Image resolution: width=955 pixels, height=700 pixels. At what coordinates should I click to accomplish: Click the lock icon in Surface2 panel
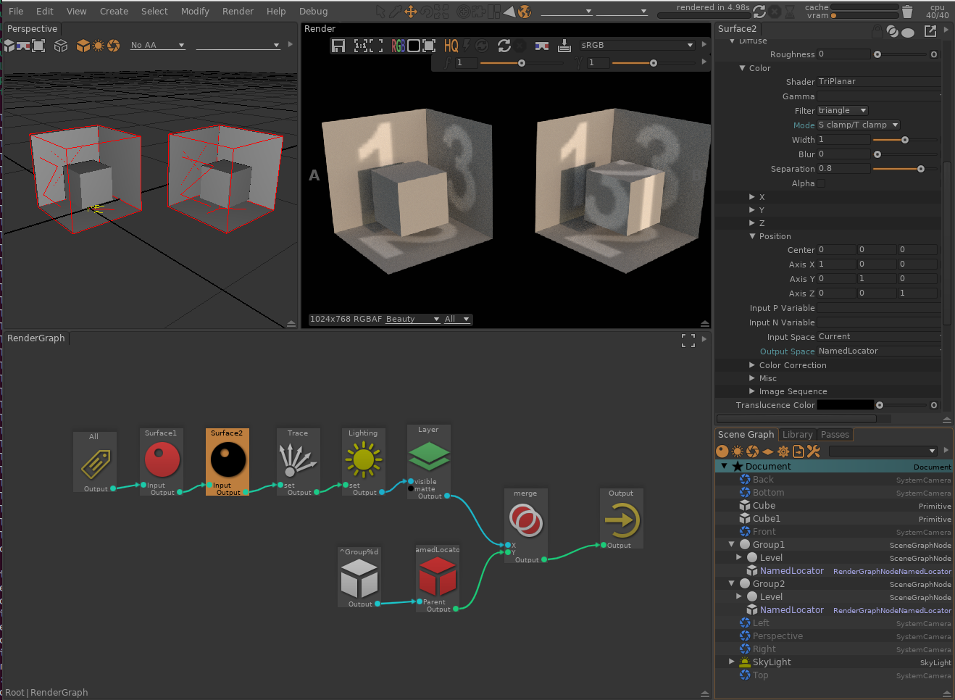click(x=877, y=30)
